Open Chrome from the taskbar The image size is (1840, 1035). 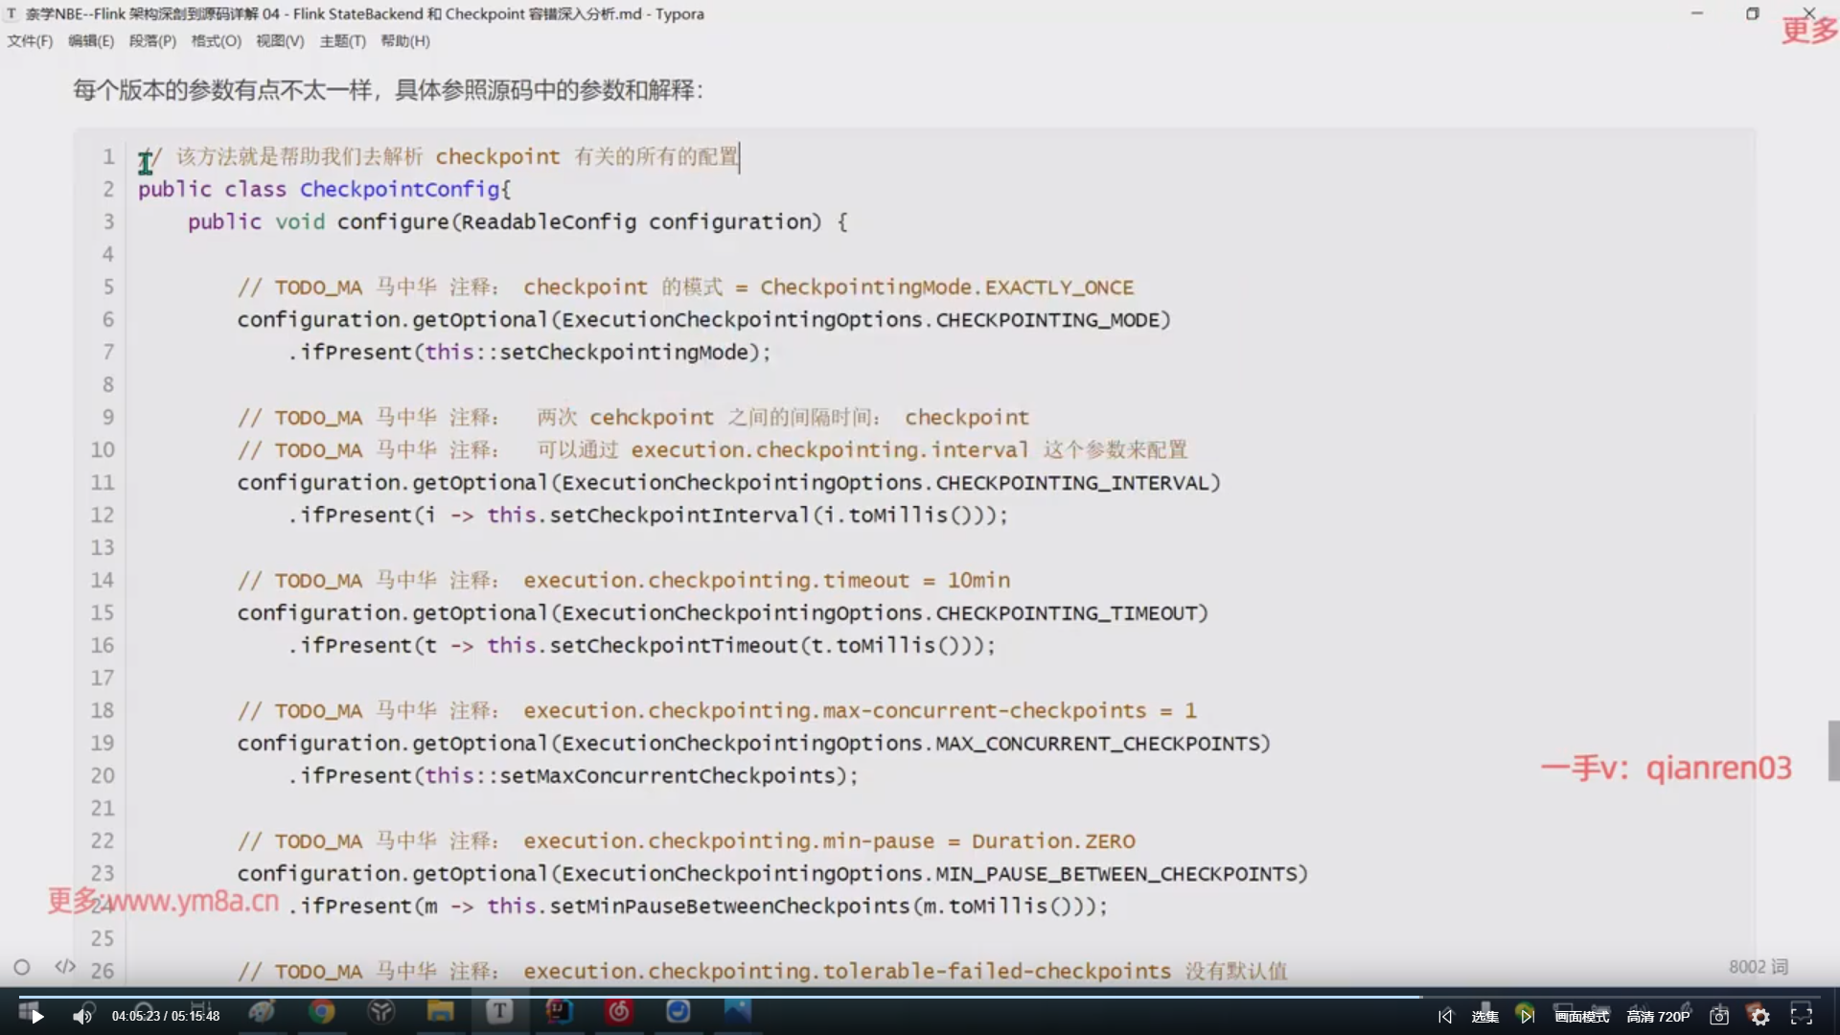coord(321,1012)
